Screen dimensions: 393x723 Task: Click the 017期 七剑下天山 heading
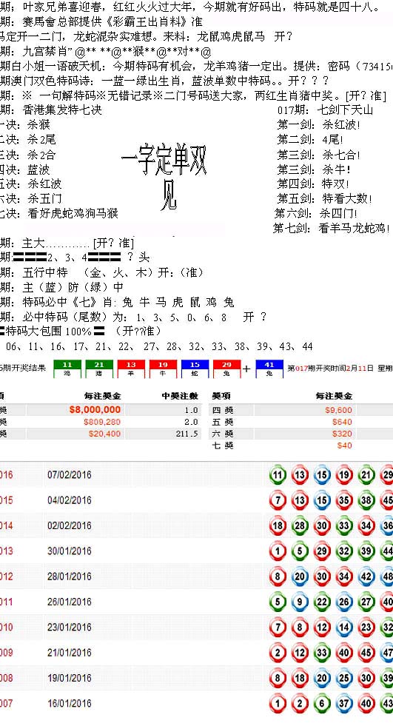[x=325, y=110]
